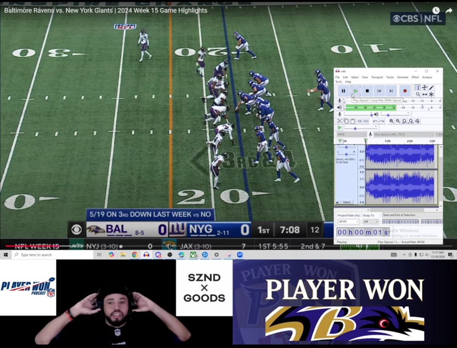Adjust the track pan L/R slider
This screenshot has height=348, width=457.
click(x=346, y=154)
